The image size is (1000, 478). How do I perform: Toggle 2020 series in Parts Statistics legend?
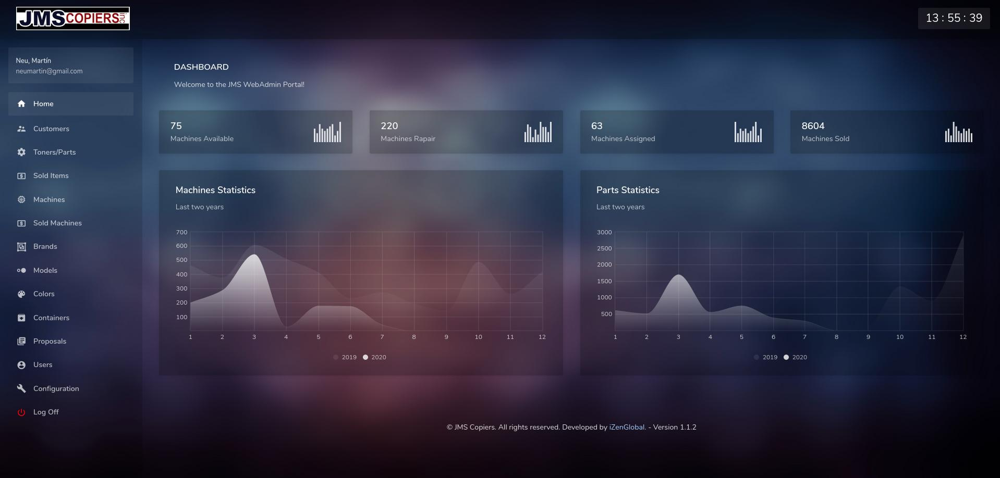[795, 357]
